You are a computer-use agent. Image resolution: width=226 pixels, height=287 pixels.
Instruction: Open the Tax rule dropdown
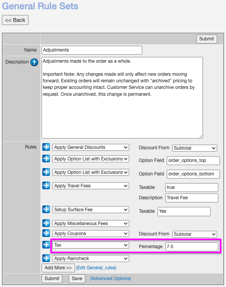tap(91, 245)
